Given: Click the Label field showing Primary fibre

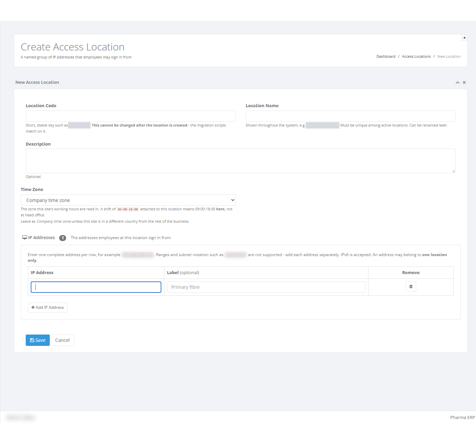Looking at the screenshot, I should coord(266,287).
